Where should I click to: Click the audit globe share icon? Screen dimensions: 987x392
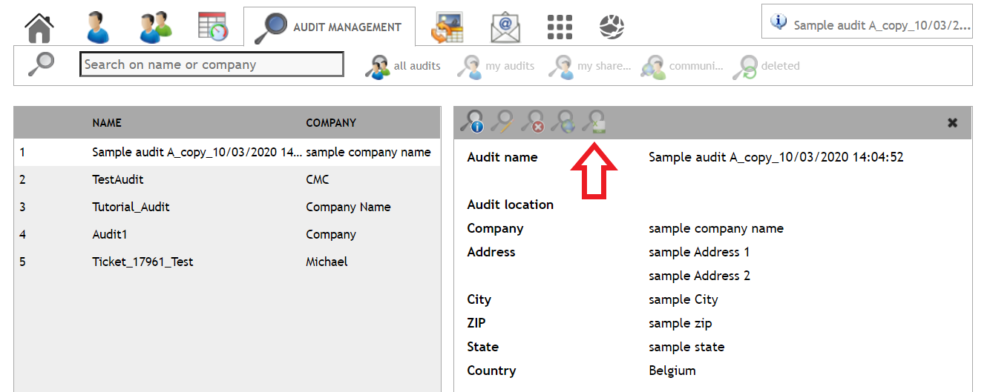563,122
